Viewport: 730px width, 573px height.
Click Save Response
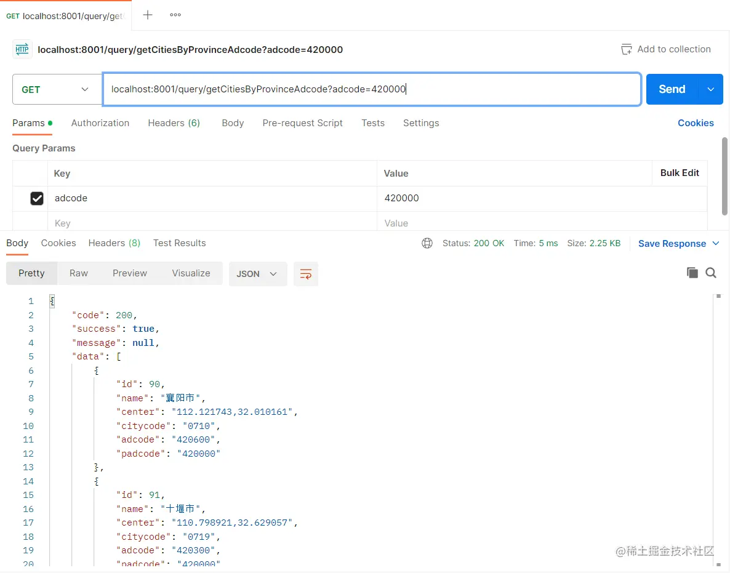tap(672, 244)
